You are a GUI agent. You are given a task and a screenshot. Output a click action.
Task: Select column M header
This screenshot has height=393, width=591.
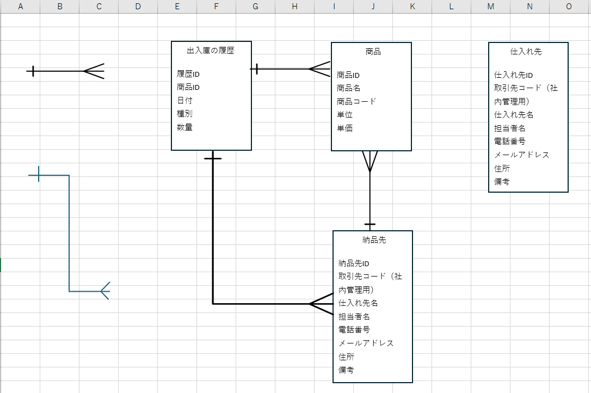491,7
